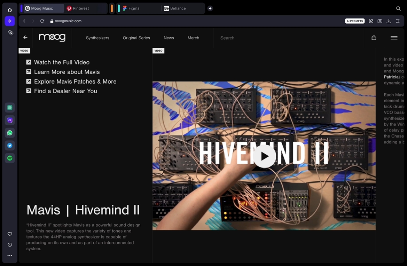The width and height of the screenshot is (407, 266).
Task: Open the Synthesizers menu item
Action: pos(97,38)
